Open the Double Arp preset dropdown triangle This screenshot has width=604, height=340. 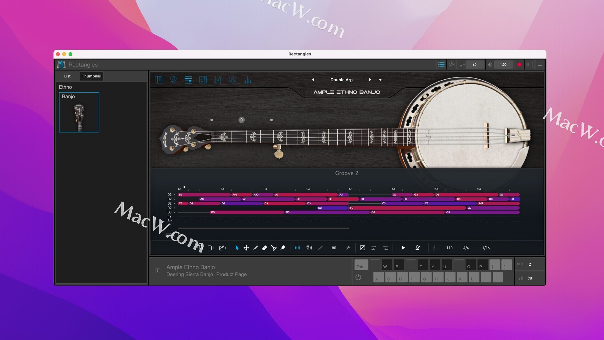pos(380,80)
